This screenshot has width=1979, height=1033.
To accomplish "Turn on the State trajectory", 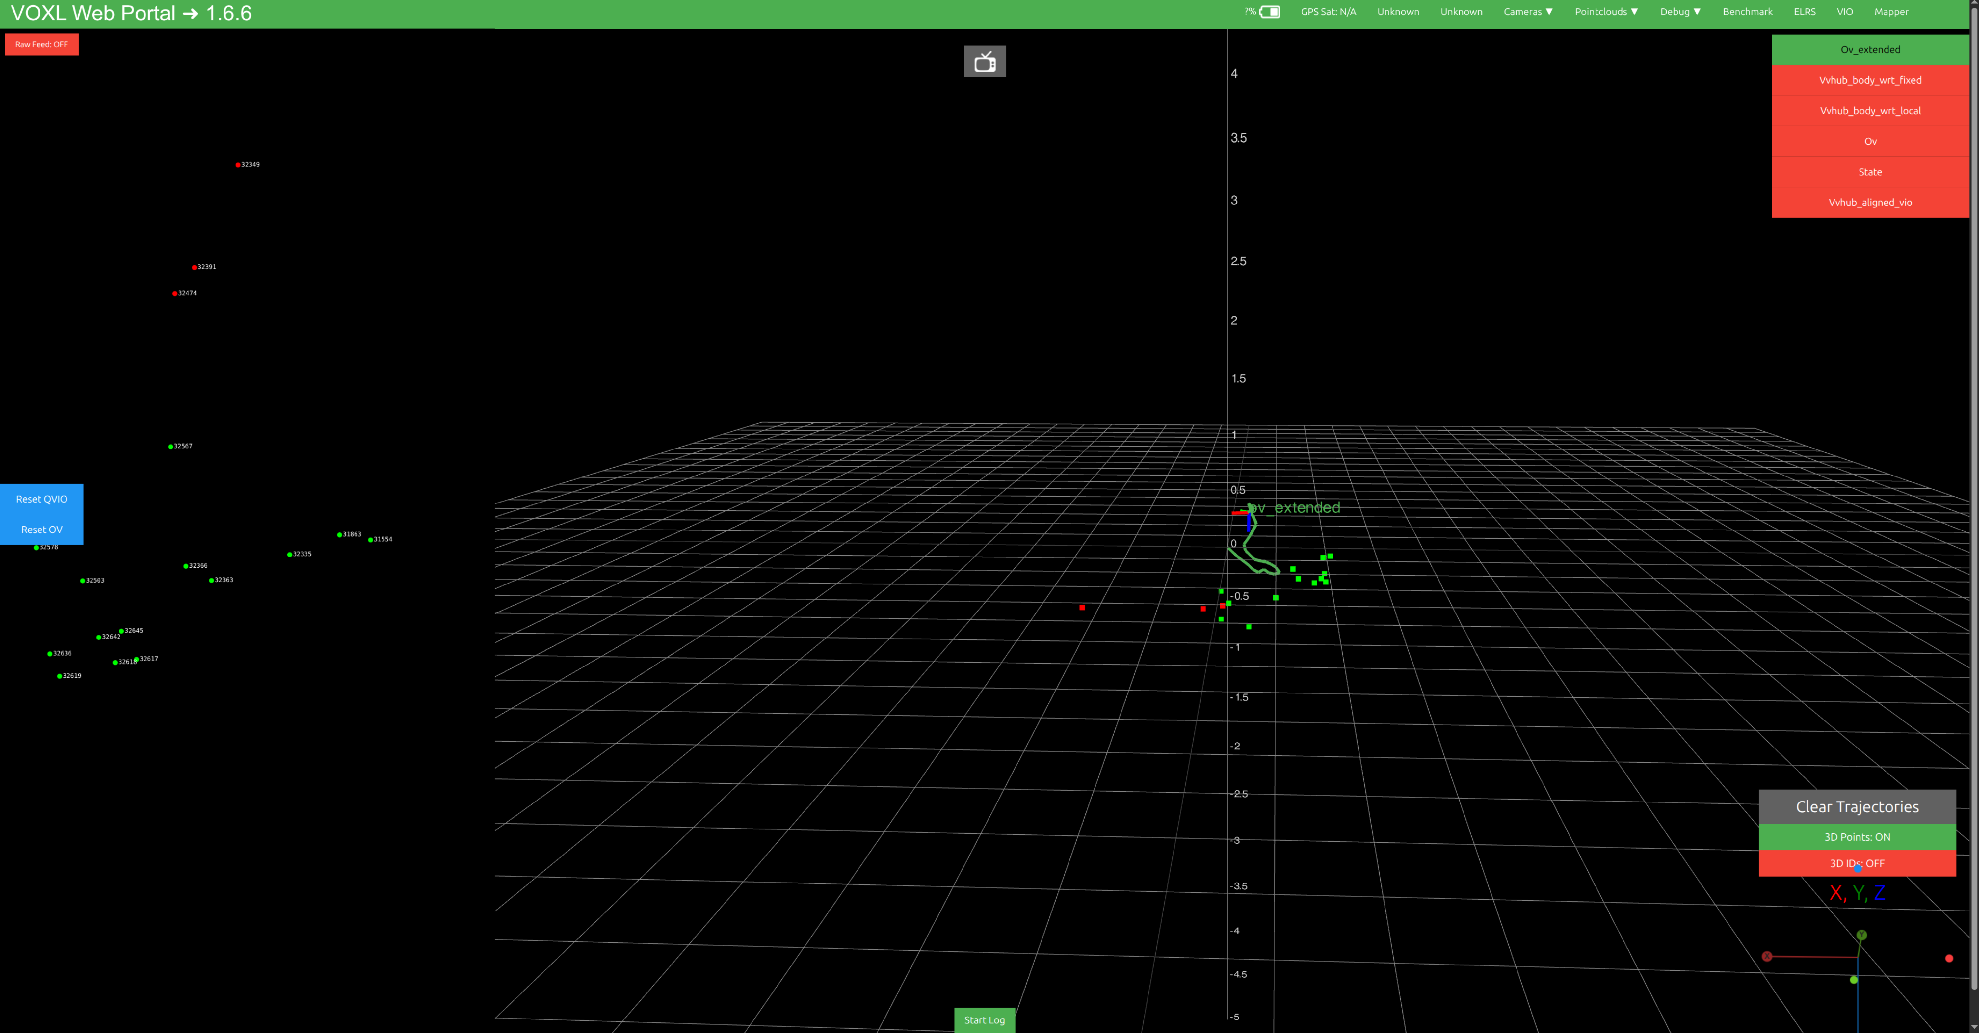I will tap(1870, 172).
